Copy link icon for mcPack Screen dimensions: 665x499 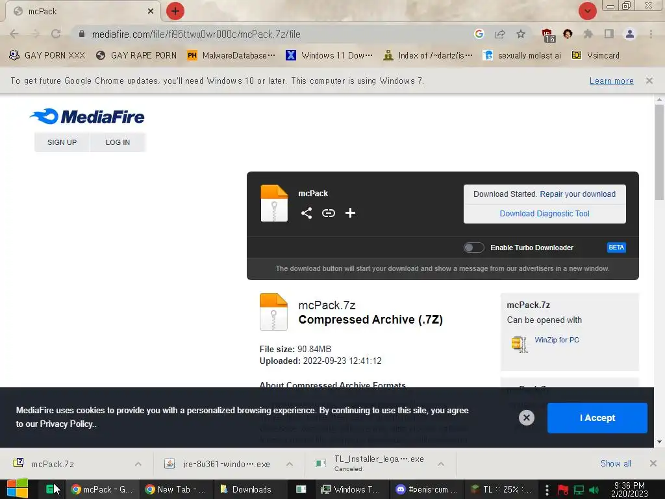[x=328, y=213]
